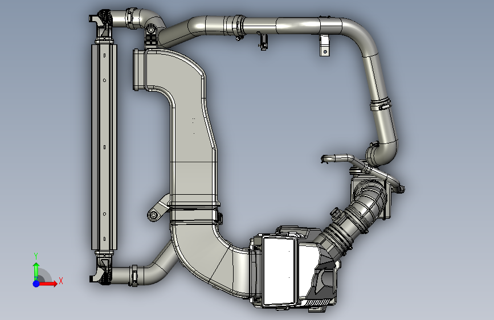The width and height of the screenshot is (494, 320).
Task: Select the mounting ear with hole on intake duct
Action: 158,209
